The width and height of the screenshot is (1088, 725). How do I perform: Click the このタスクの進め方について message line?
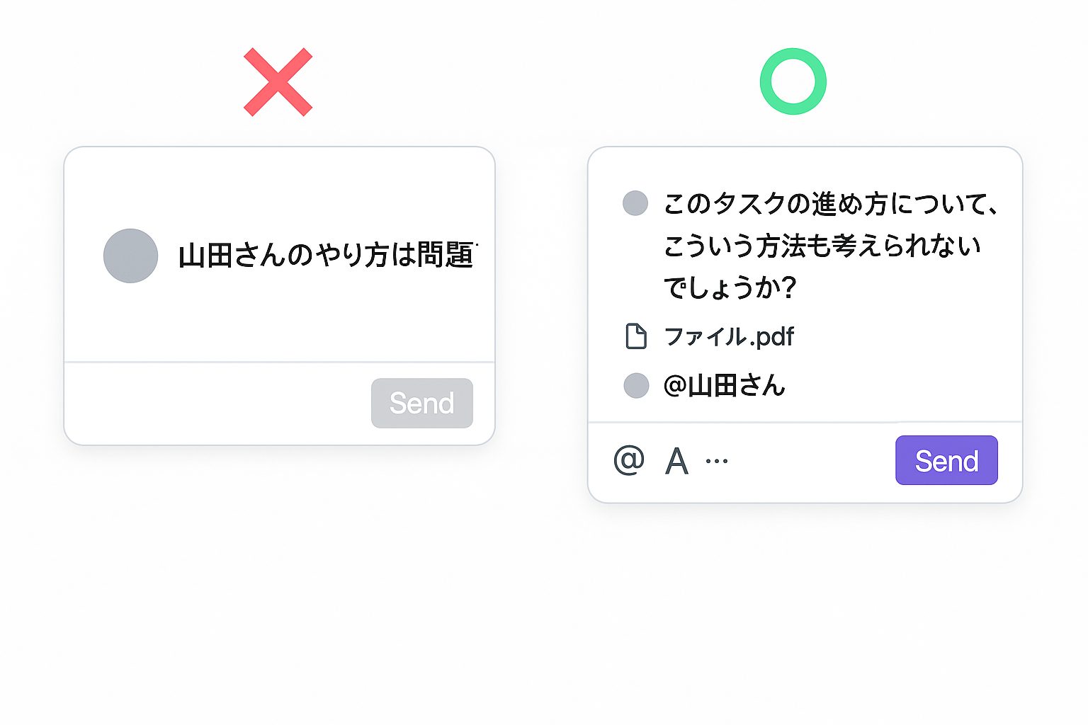coord(832,204)
